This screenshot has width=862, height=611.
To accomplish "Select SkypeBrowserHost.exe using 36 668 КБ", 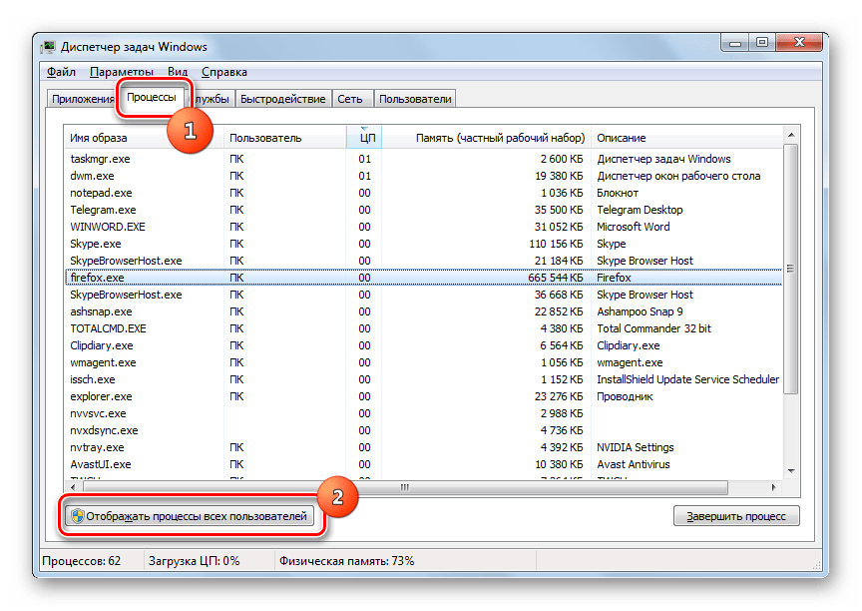I will click(x=423, y=295).
